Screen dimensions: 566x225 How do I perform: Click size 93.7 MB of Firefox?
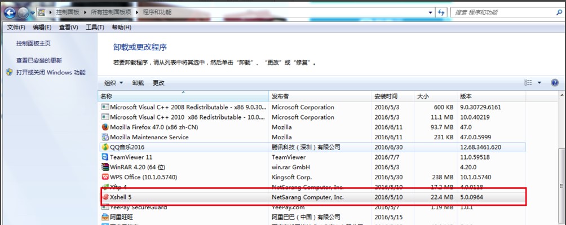pos(442,127)
